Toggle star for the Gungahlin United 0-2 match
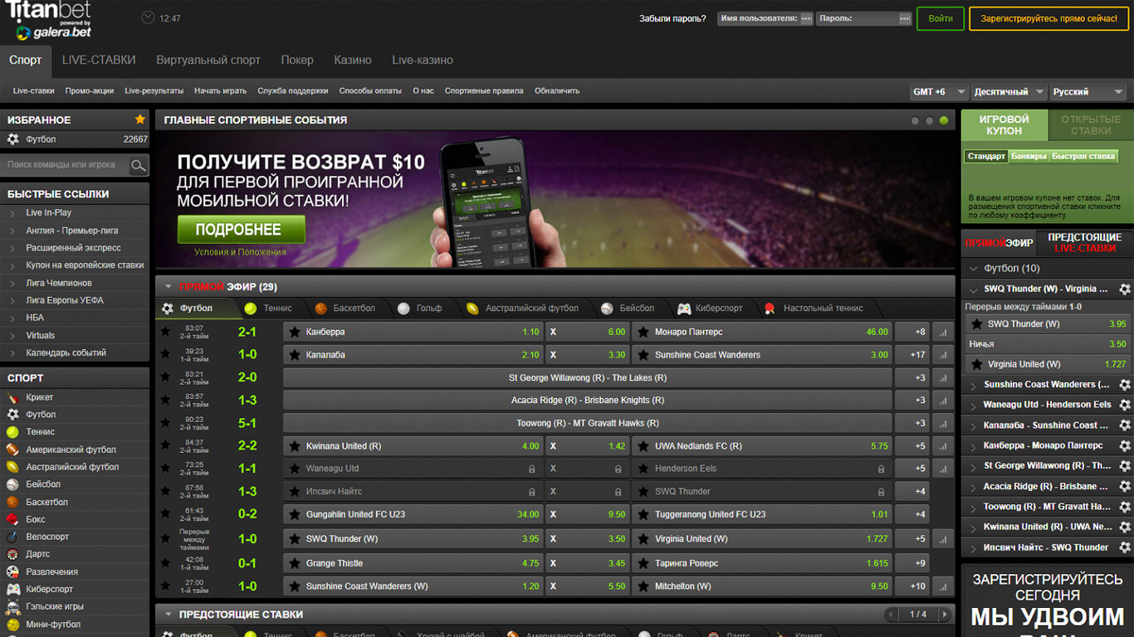Viewport: 1134px width, 637px height. point(165,514)
